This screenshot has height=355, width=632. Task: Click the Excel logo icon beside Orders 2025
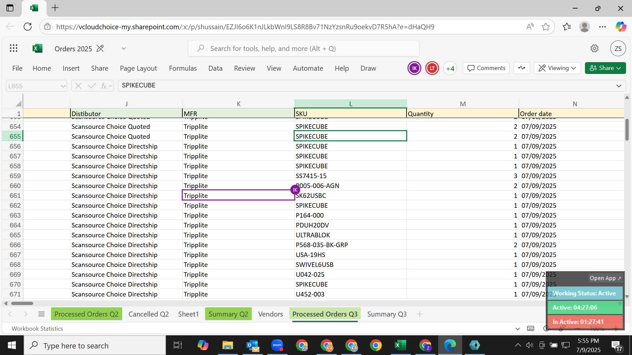[x=37, y=48]
